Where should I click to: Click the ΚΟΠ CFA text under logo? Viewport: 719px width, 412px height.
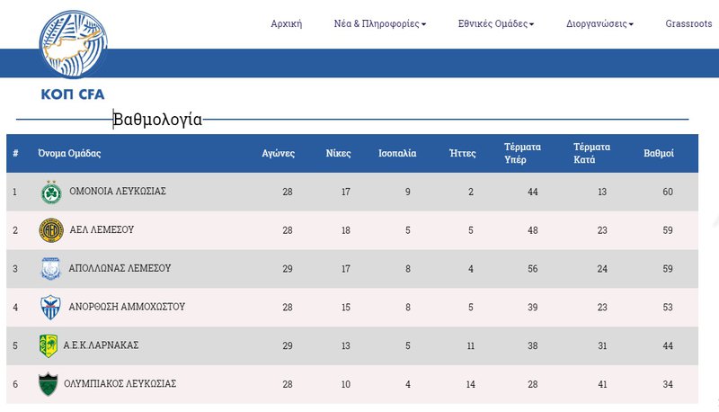point(73,94)
